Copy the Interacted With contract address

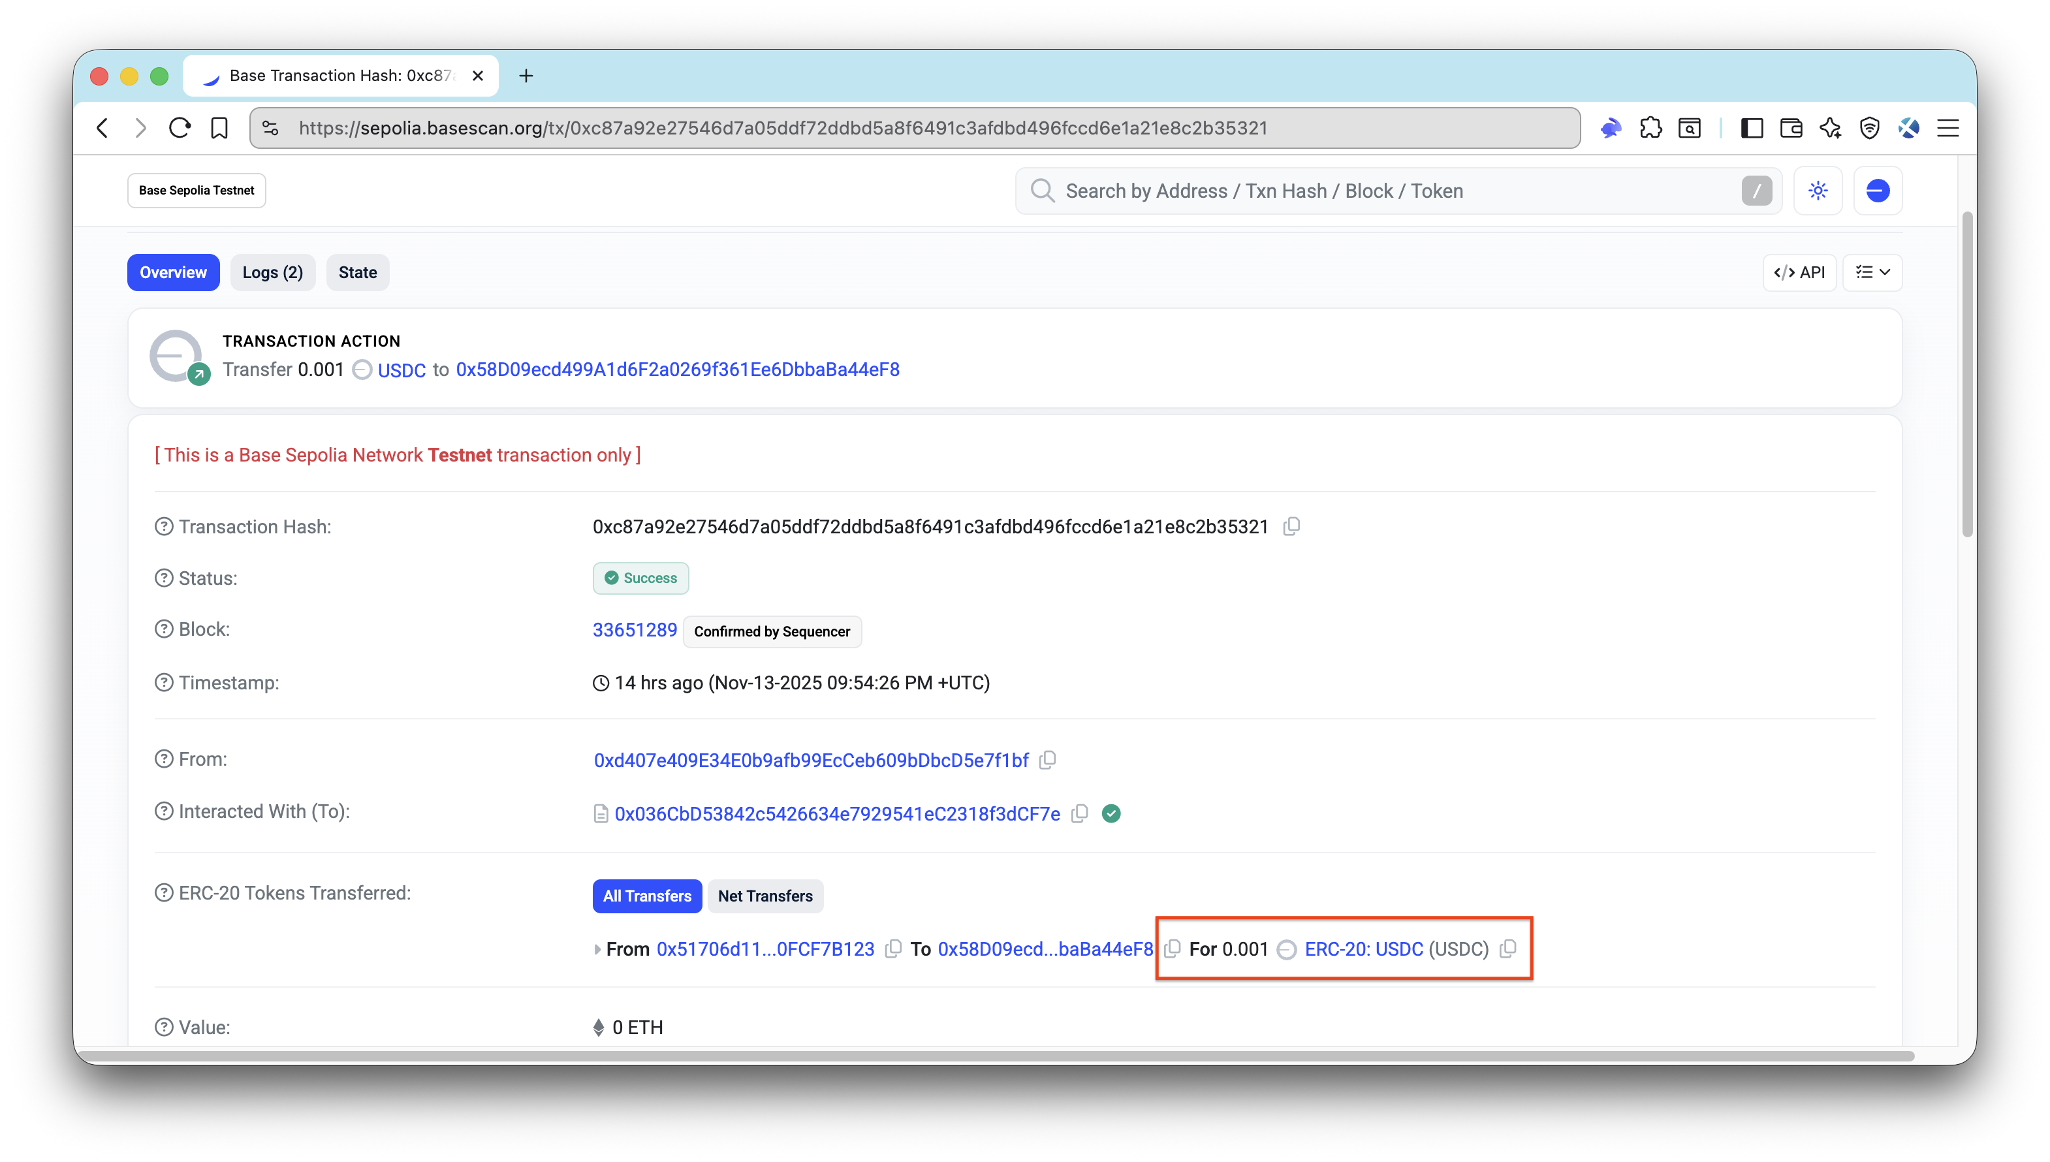(1080, 813)
